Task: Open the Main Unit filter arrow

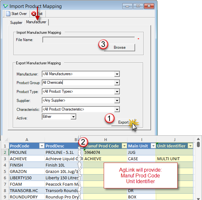Action: [153, 146]
